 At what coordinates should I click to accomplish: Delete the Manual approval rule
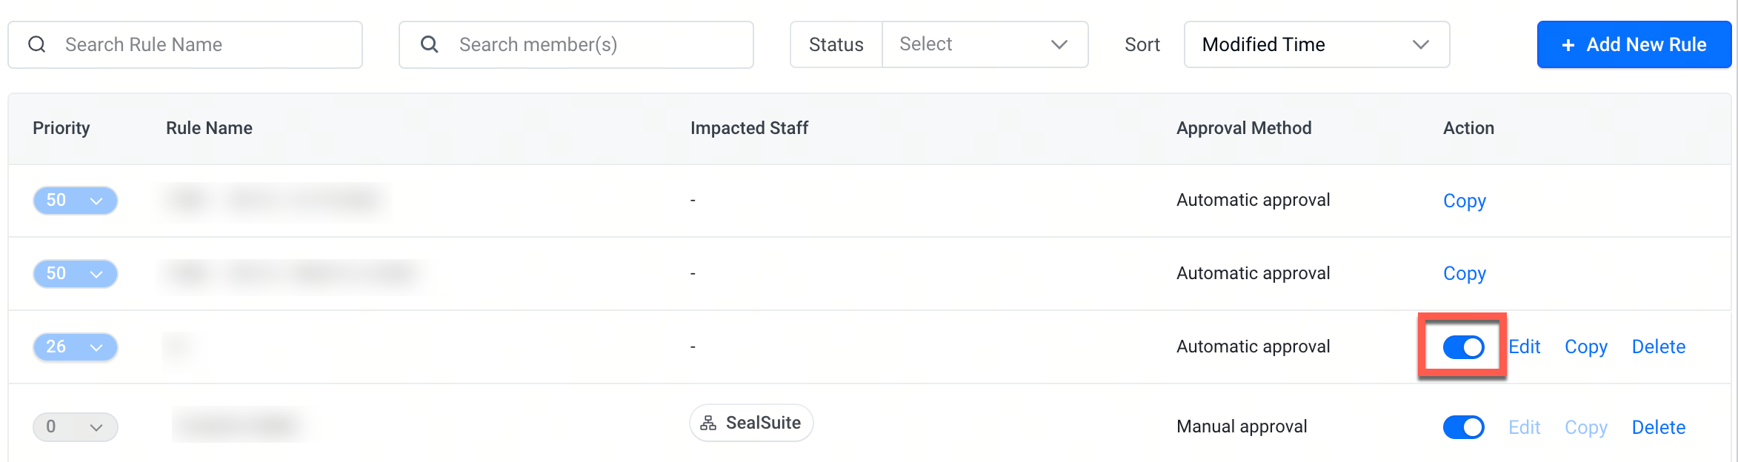(x=1658, y=427)
